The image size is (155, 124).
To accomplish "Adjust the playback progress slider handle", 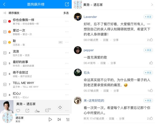I will pyautogui.click(x=16, y=115).
